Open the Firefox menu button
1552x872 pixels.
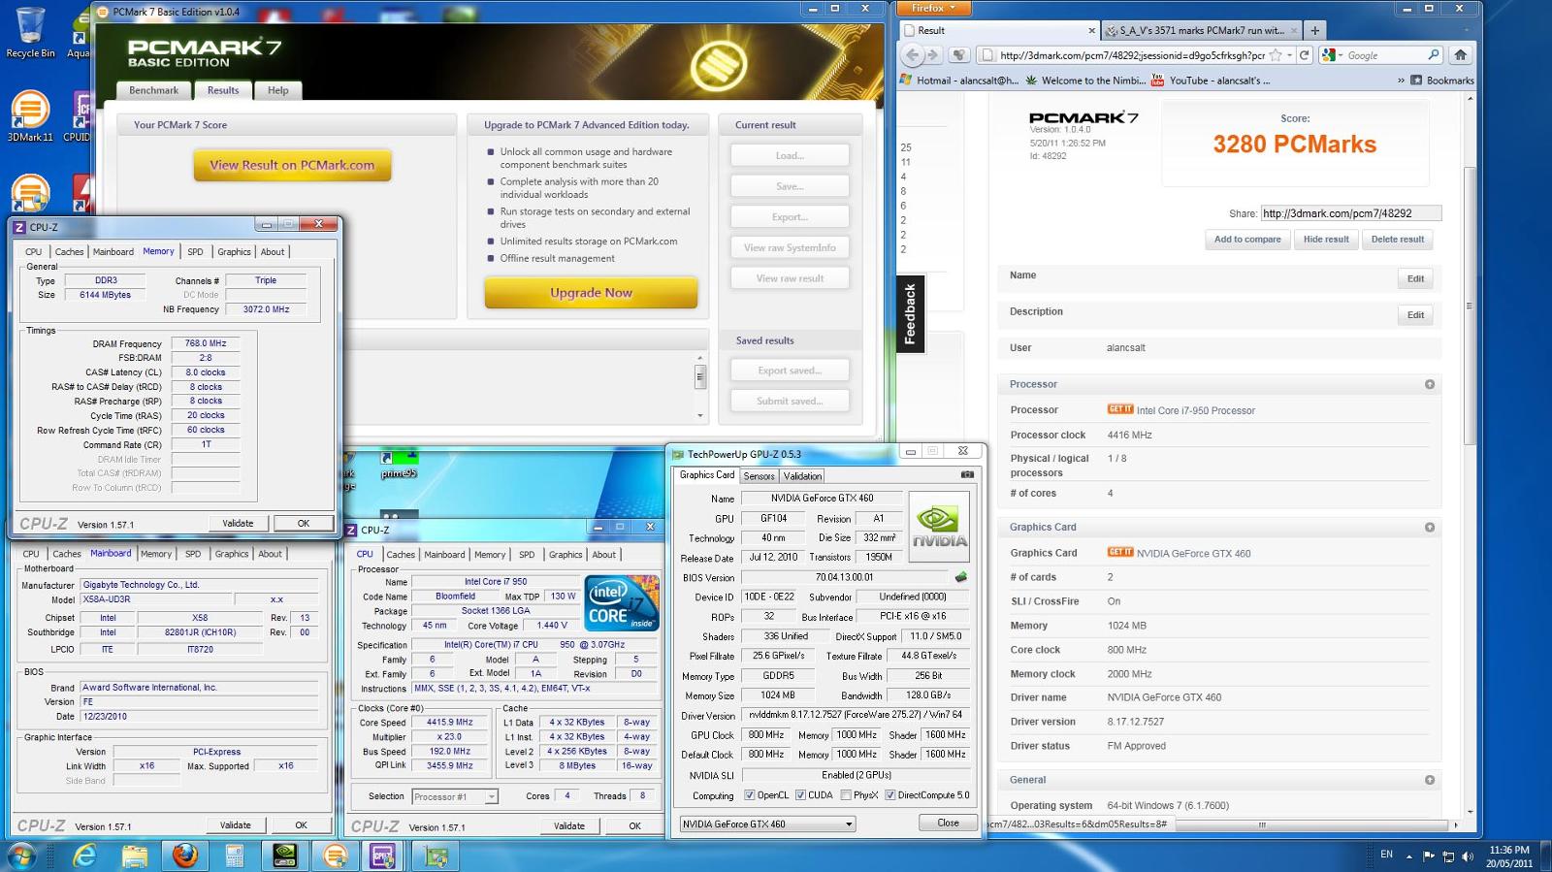[933, 8]
